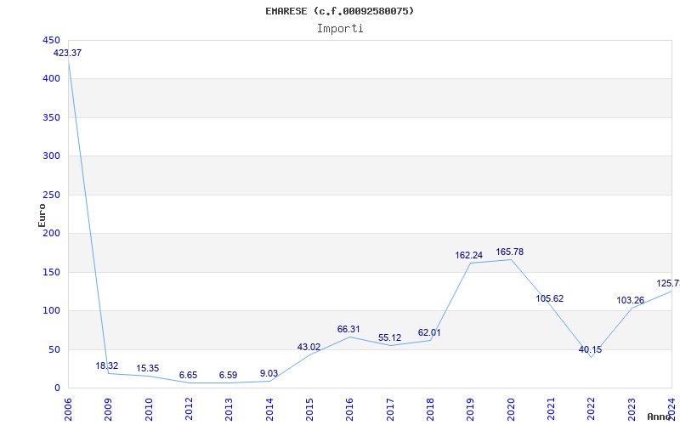Click data label 43.02
This screenshot has width=680, height=425.
309,347
